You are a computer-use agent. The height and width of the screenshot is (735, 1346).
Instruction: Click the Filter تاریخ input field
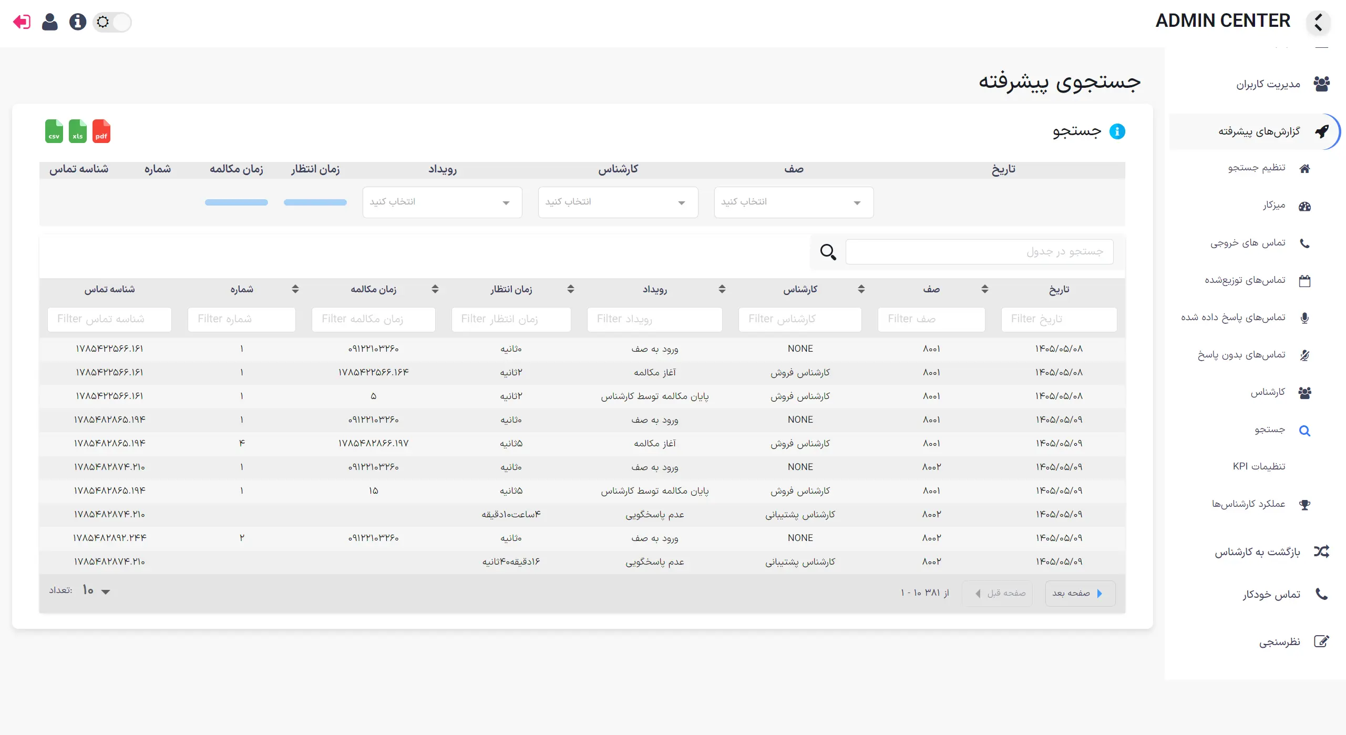1059,319
